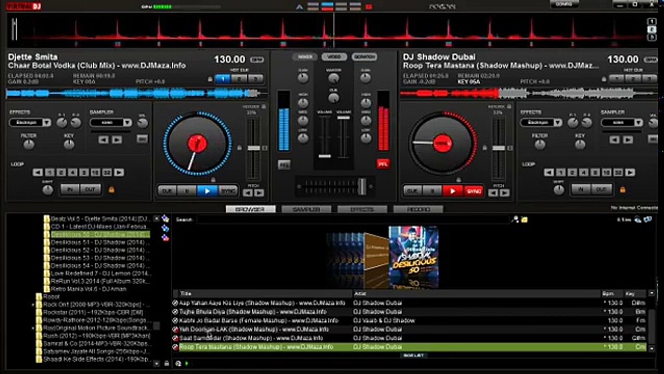Screen dimensions: 664x374
Task: Select Desilicious 52 - DJ Shadow folder
Action: click(97, 250)
